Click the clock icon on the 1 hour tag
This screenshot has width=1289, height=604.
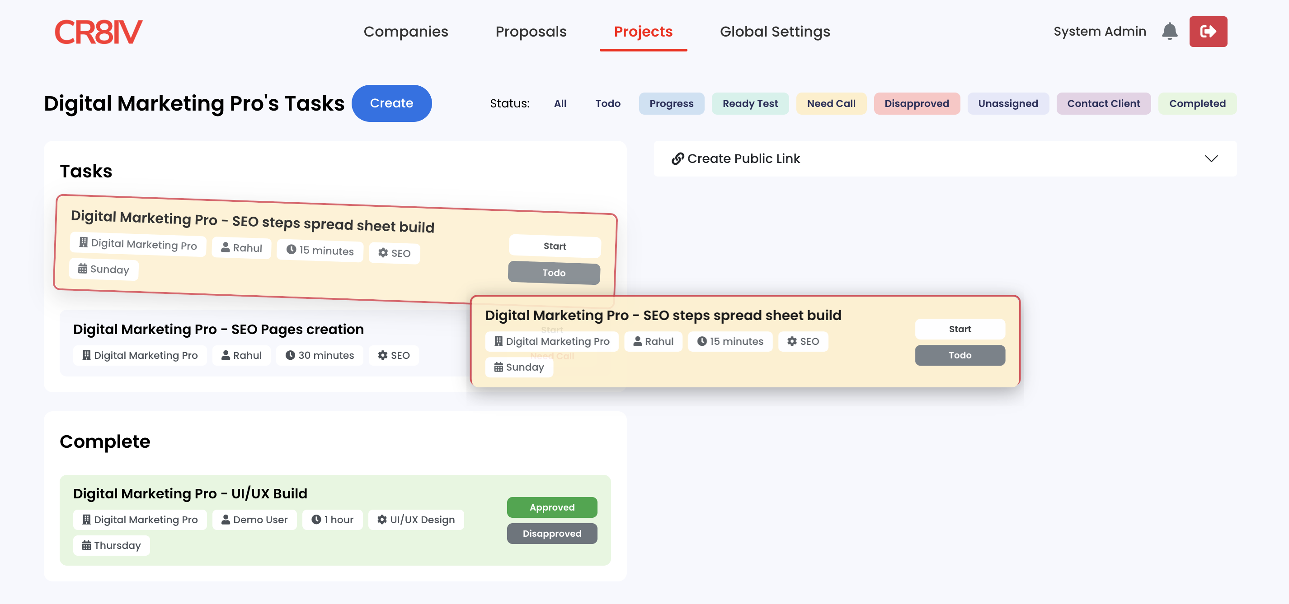(316, 520)
